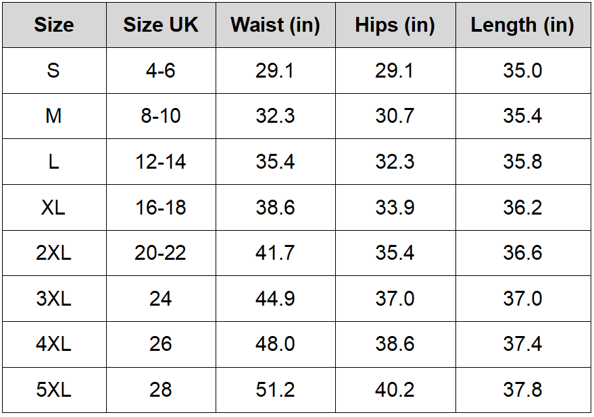Select the XL size cell
This screenshot has width=594, height=417.
click(x=54, y=207)
